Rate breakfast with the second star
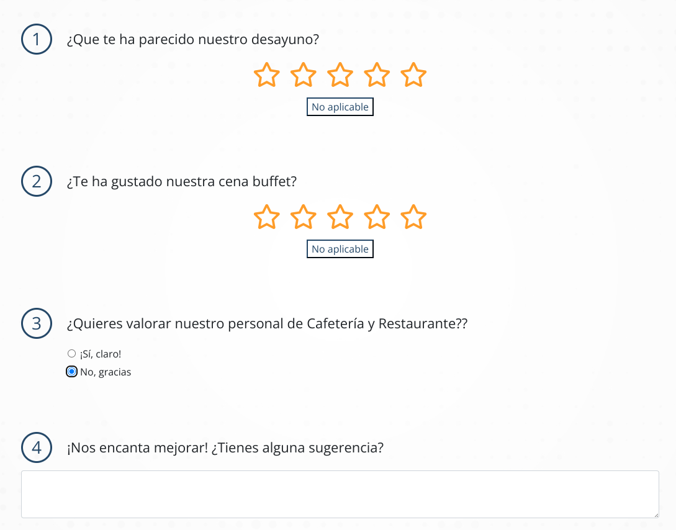676x530 pixels. [x=303, y=75]
